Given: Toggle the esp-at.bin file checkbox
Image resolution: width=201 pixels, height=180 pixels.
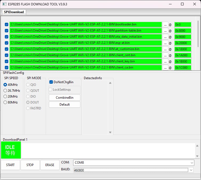Looking at the screenshot, I should [x=6, y=43].
